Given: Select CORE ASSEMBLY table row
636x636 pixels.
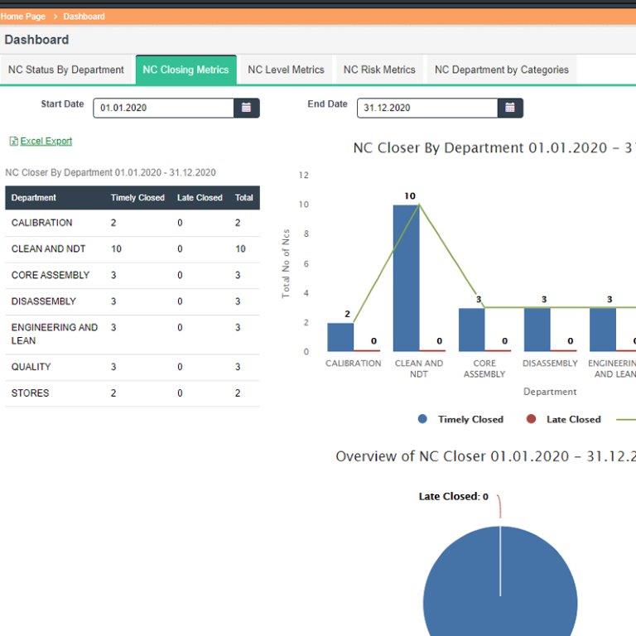Looking at the screenshot, I should [x=132, y=276].
